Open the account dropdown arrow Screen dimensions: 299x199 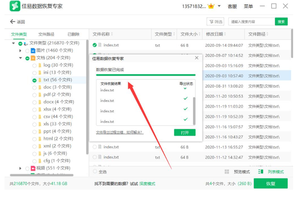pyautogui.click(x=220, y=6)
